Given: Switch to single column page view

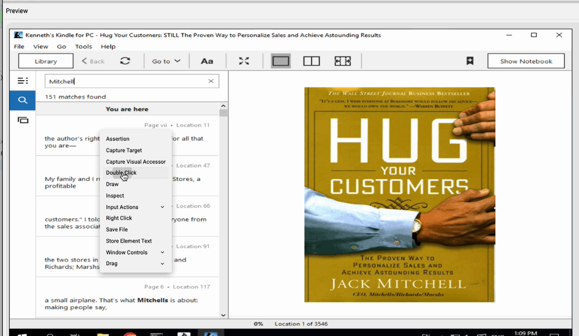Looking at the screenshot, I should point(280,61).
